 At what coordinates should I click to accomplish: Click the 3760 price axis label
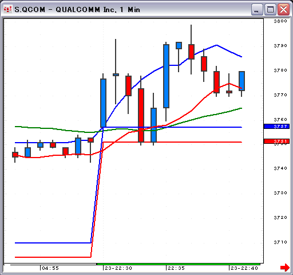coord(280,120)
